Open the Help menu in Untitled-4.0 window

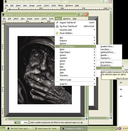75,19
